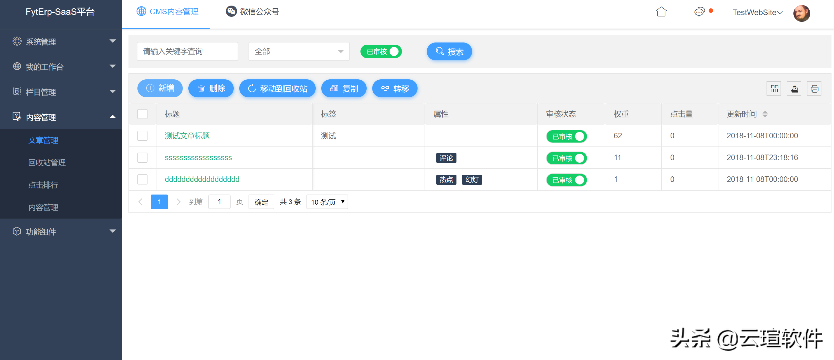Expand the 功能组件 sidebar menu
The width and height of the screenshot is (834, 360).
coord(61,232)
